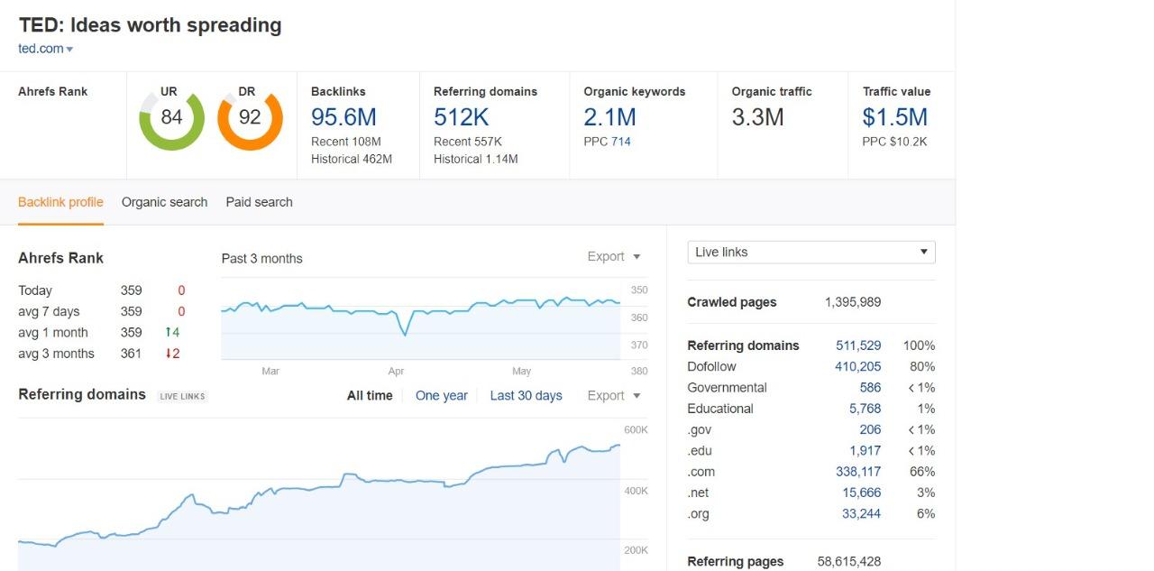Select the Backlink profile tab

tap(60, 202)
